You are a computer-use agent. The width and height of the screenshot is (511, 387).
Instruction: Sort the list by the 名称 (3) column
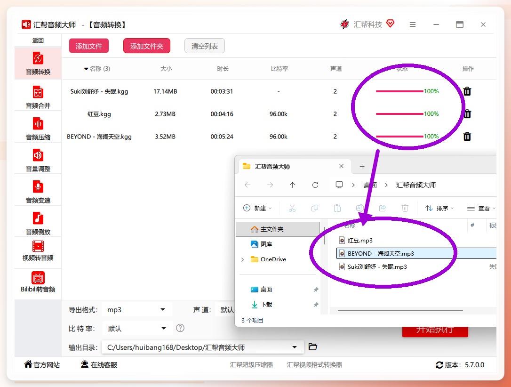click(97, 69)
